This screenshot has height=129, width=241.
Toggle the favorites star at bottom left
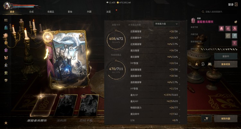[x=6, y=123]
